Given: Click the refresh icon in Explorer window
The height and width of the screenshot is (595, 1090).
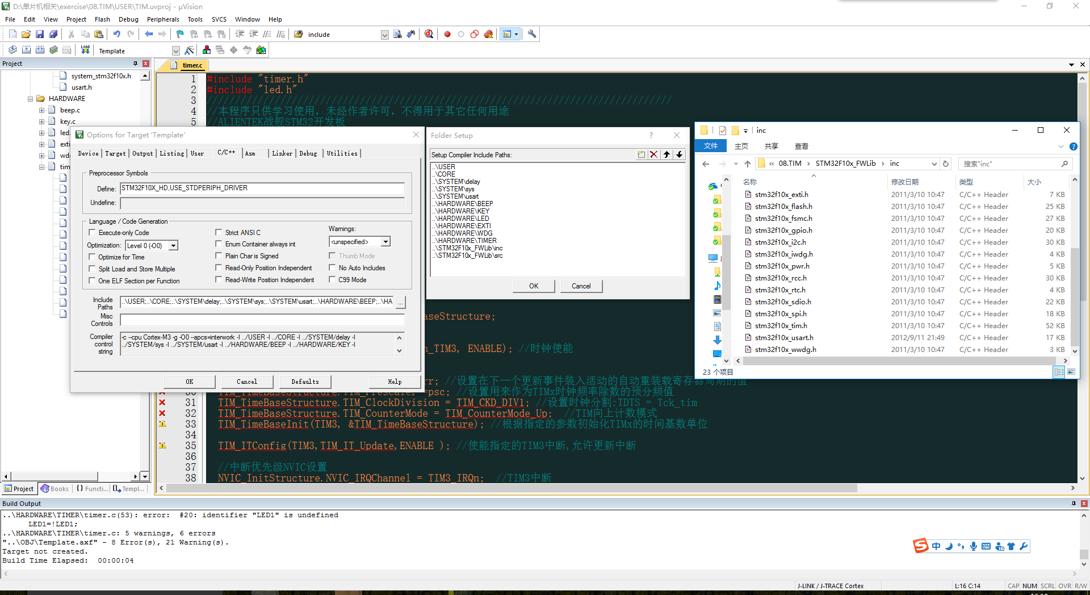Looking at the screenshot, I should click(x=946, y=164).
